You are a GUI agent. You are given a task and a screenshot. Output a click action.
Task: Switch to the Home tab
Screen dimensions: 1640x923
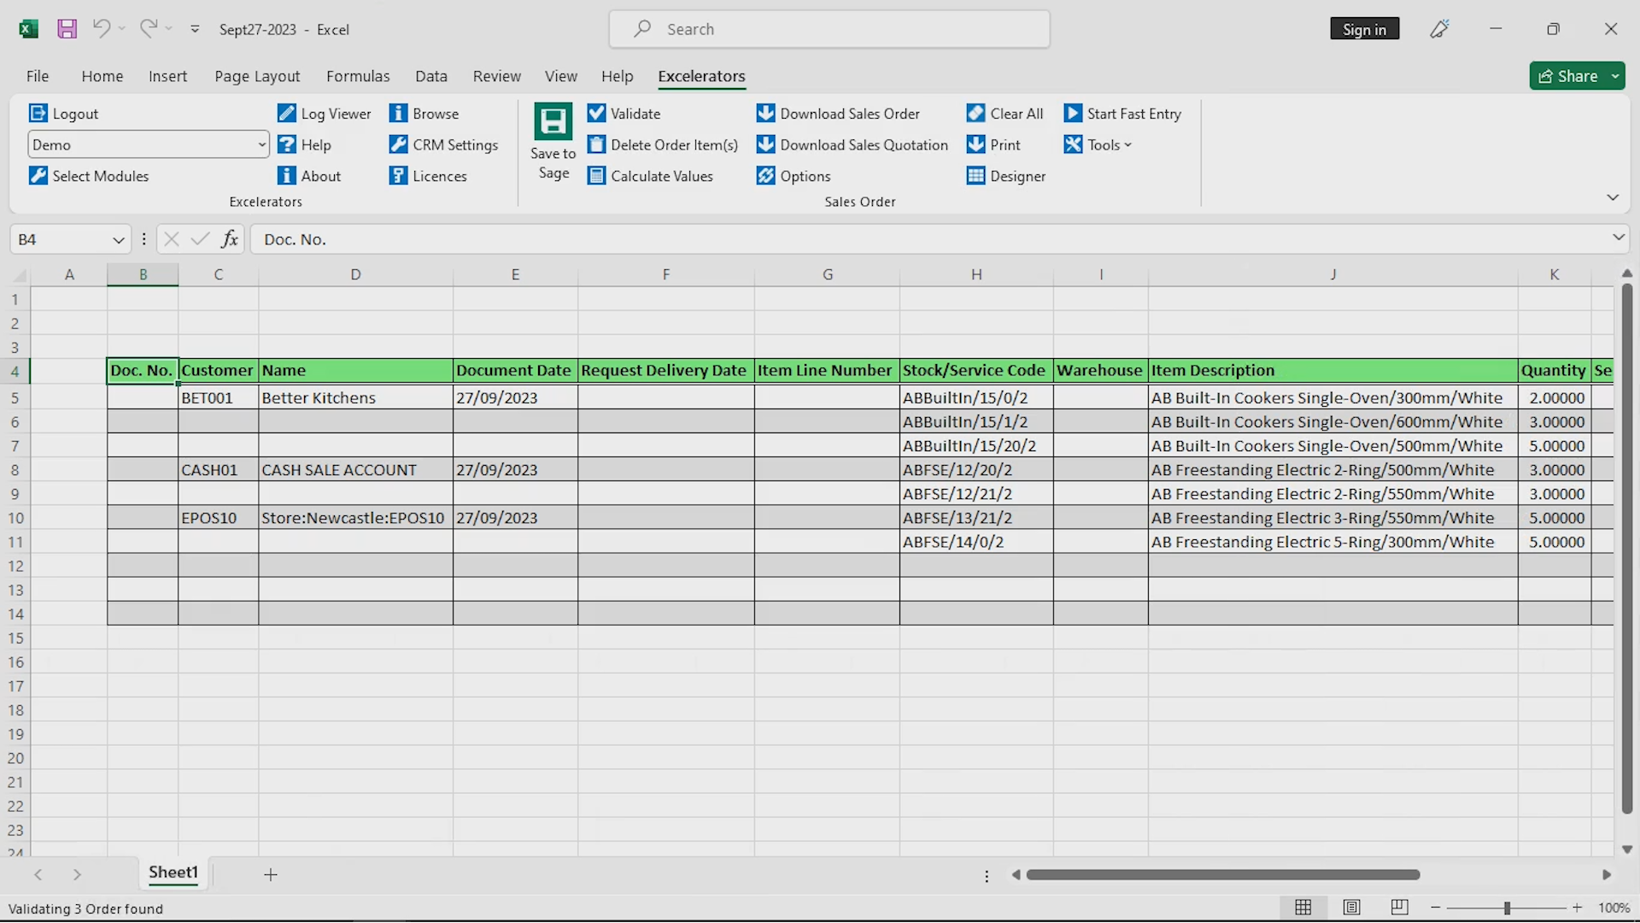coord(102,76)
